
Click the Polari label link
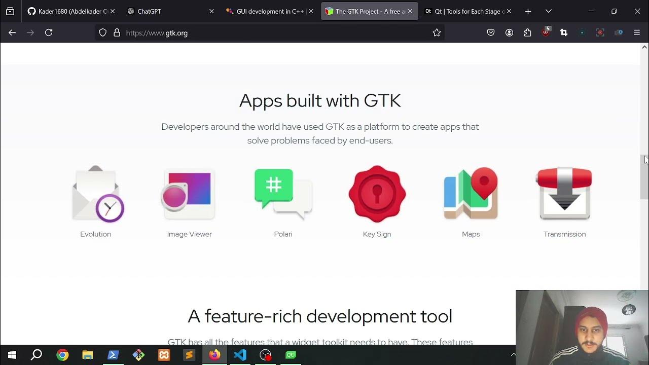(x=283, y=234)
